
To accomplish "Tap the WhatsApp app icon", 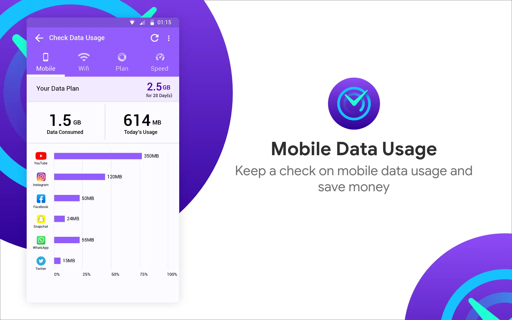I will pos(41,240).
